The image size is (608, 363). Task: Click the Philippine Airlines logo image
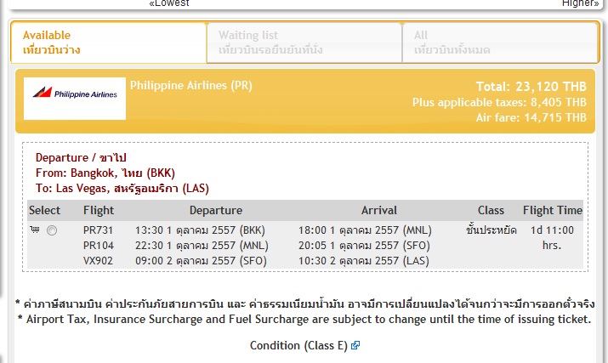[75, 99]
